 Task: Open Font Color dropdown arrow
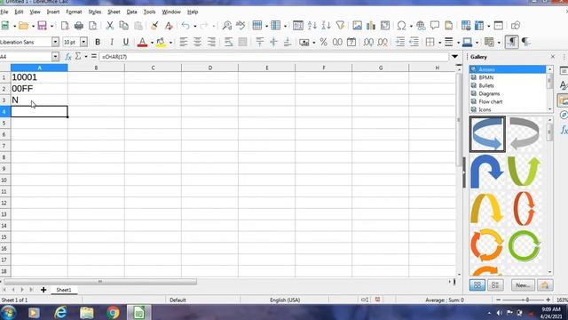point(152,43)
